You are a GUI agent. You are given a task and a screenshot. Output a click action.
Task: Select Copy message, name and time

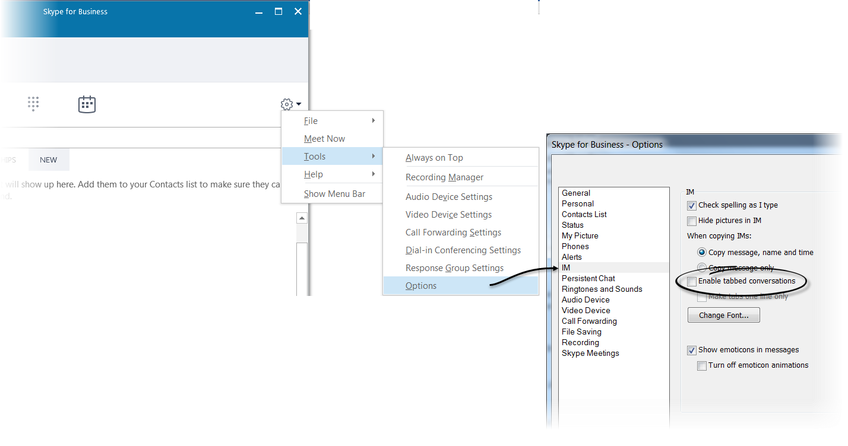701,251
